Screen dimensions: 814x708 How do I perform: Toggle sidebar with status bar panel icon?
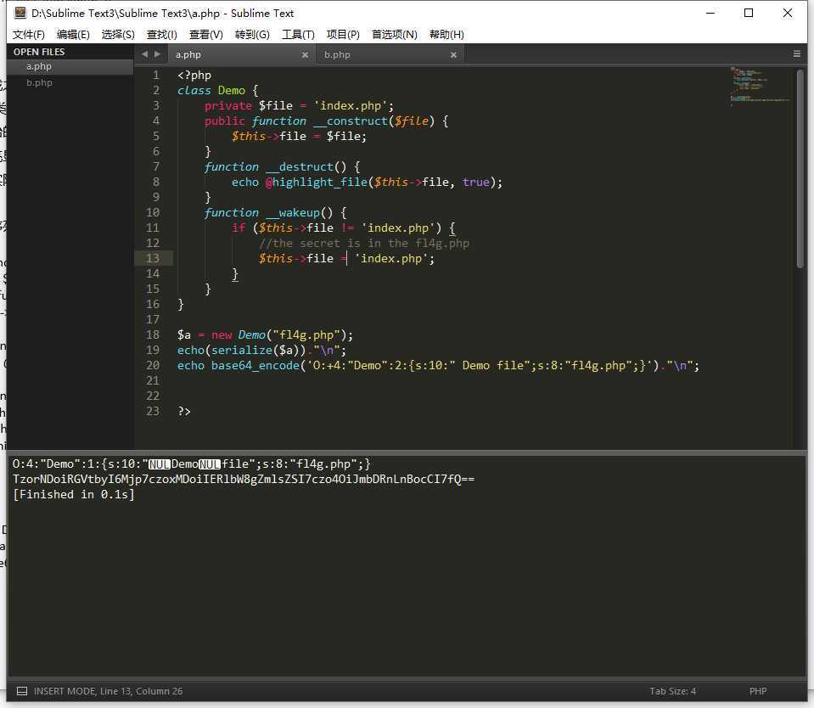point(22,691)
